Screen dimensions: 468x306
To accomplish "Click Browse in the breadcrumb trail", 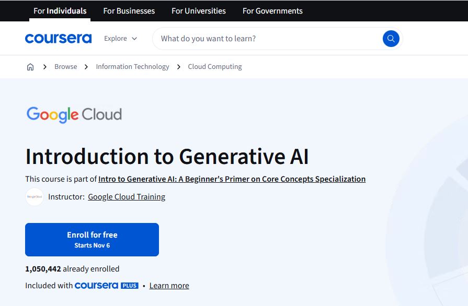I will [x=65, y=67].
